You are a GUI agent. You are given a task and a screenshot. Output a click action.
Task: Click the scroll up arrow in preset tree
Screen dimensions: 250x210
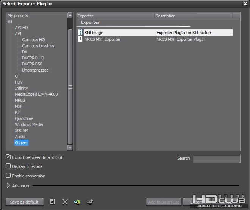pos(70,15)
